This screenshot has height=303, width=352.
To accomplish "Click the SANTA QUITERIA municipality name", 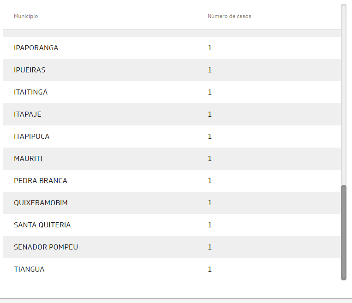I will pyautogui.click(x=42, y=225).
